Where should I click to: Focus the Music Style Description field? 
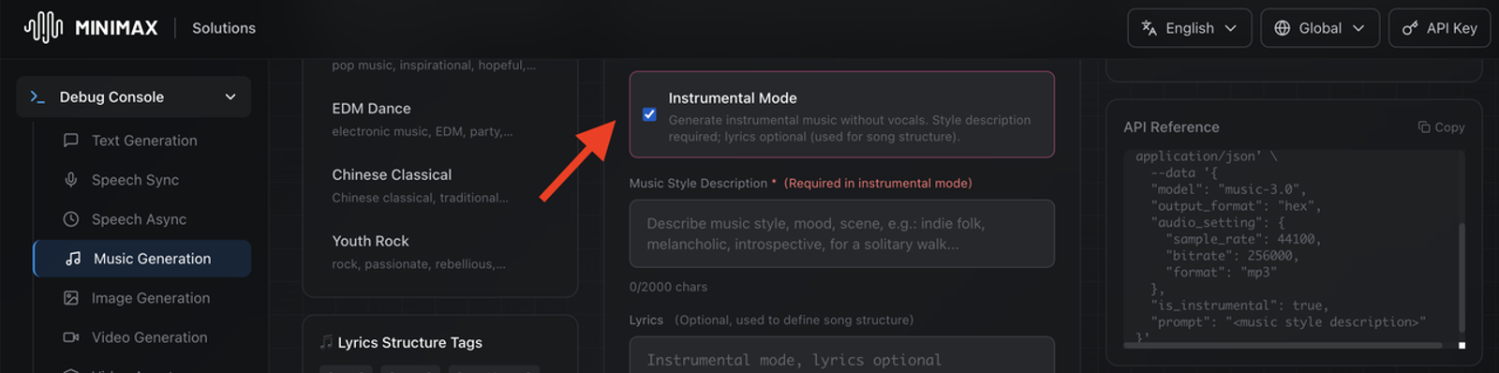841,233
